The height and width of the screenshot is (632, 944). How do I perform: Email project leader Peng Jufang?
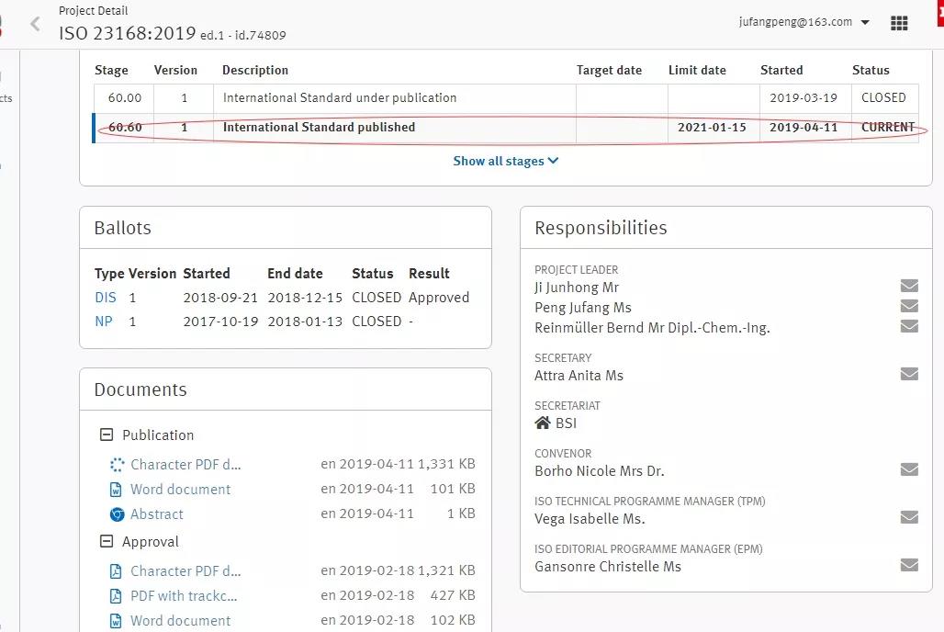pos(909,307)
